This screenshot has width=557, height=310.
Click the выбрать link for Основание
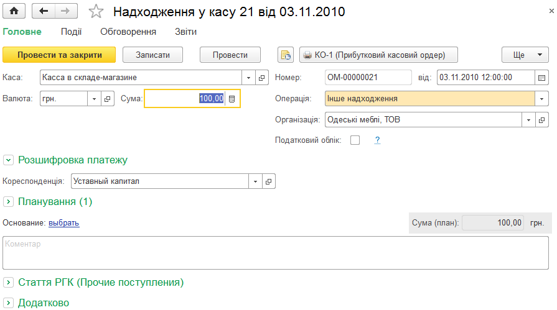point(64,223)
